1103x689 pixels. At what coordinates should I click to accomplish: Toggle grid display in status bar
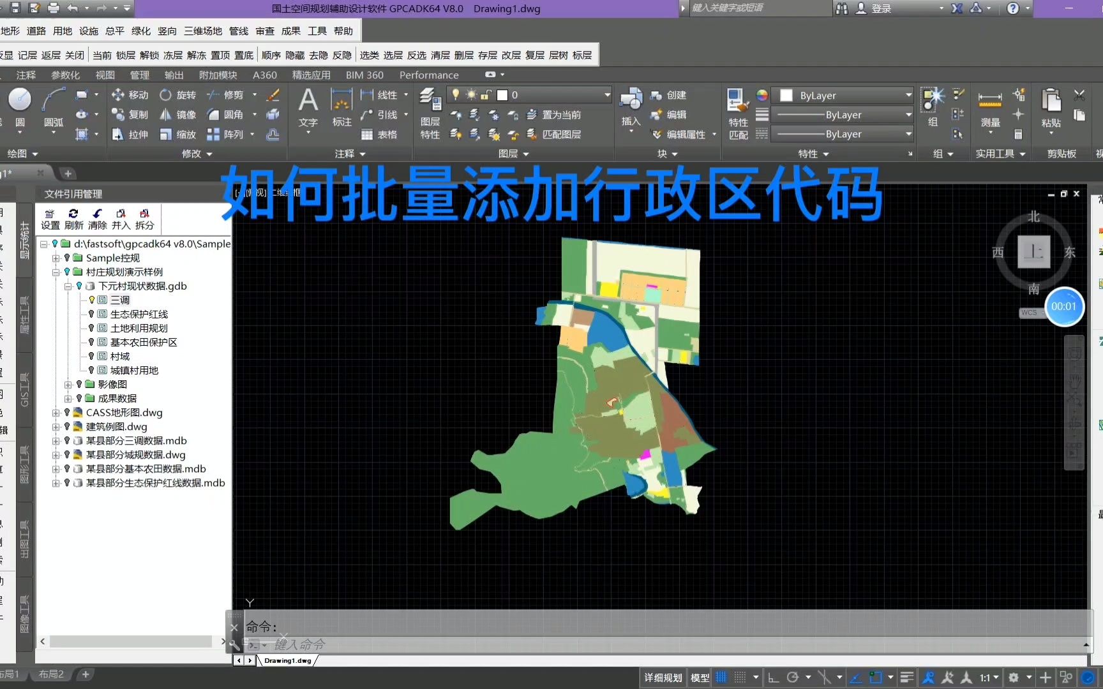(721, 678)
